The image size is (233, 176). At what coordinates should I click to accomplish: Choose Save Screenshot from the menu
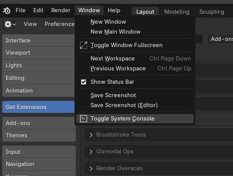pos(135,95)
